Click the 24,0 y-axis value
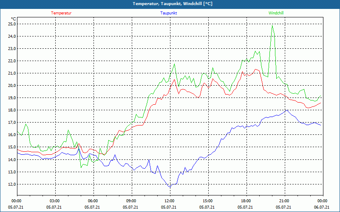 [x=12, y=36]
